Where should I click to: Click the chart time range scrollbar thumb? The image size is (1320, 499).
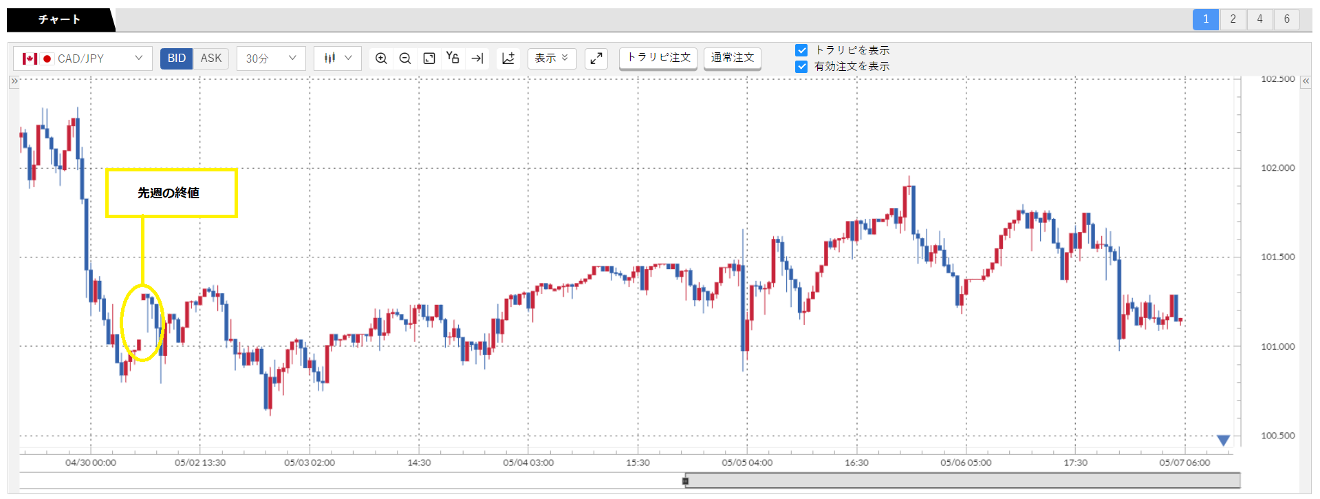pyautogui.click(x=963, y=480)
